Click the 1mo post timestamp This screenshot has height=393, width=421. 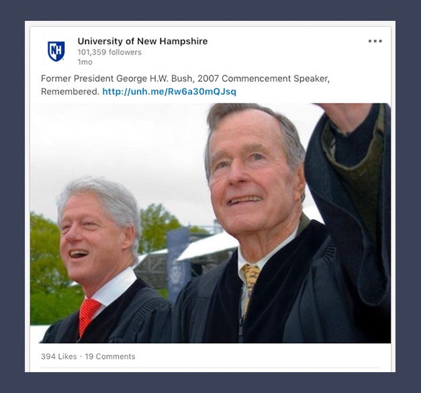(x=85, y=62)
